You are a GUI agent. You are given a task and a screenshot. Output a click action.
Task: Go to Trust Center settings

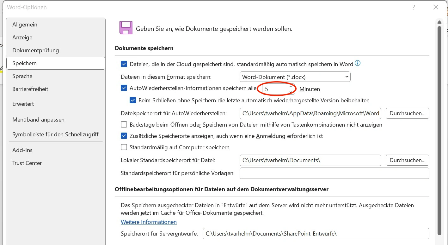pos(27,163)
